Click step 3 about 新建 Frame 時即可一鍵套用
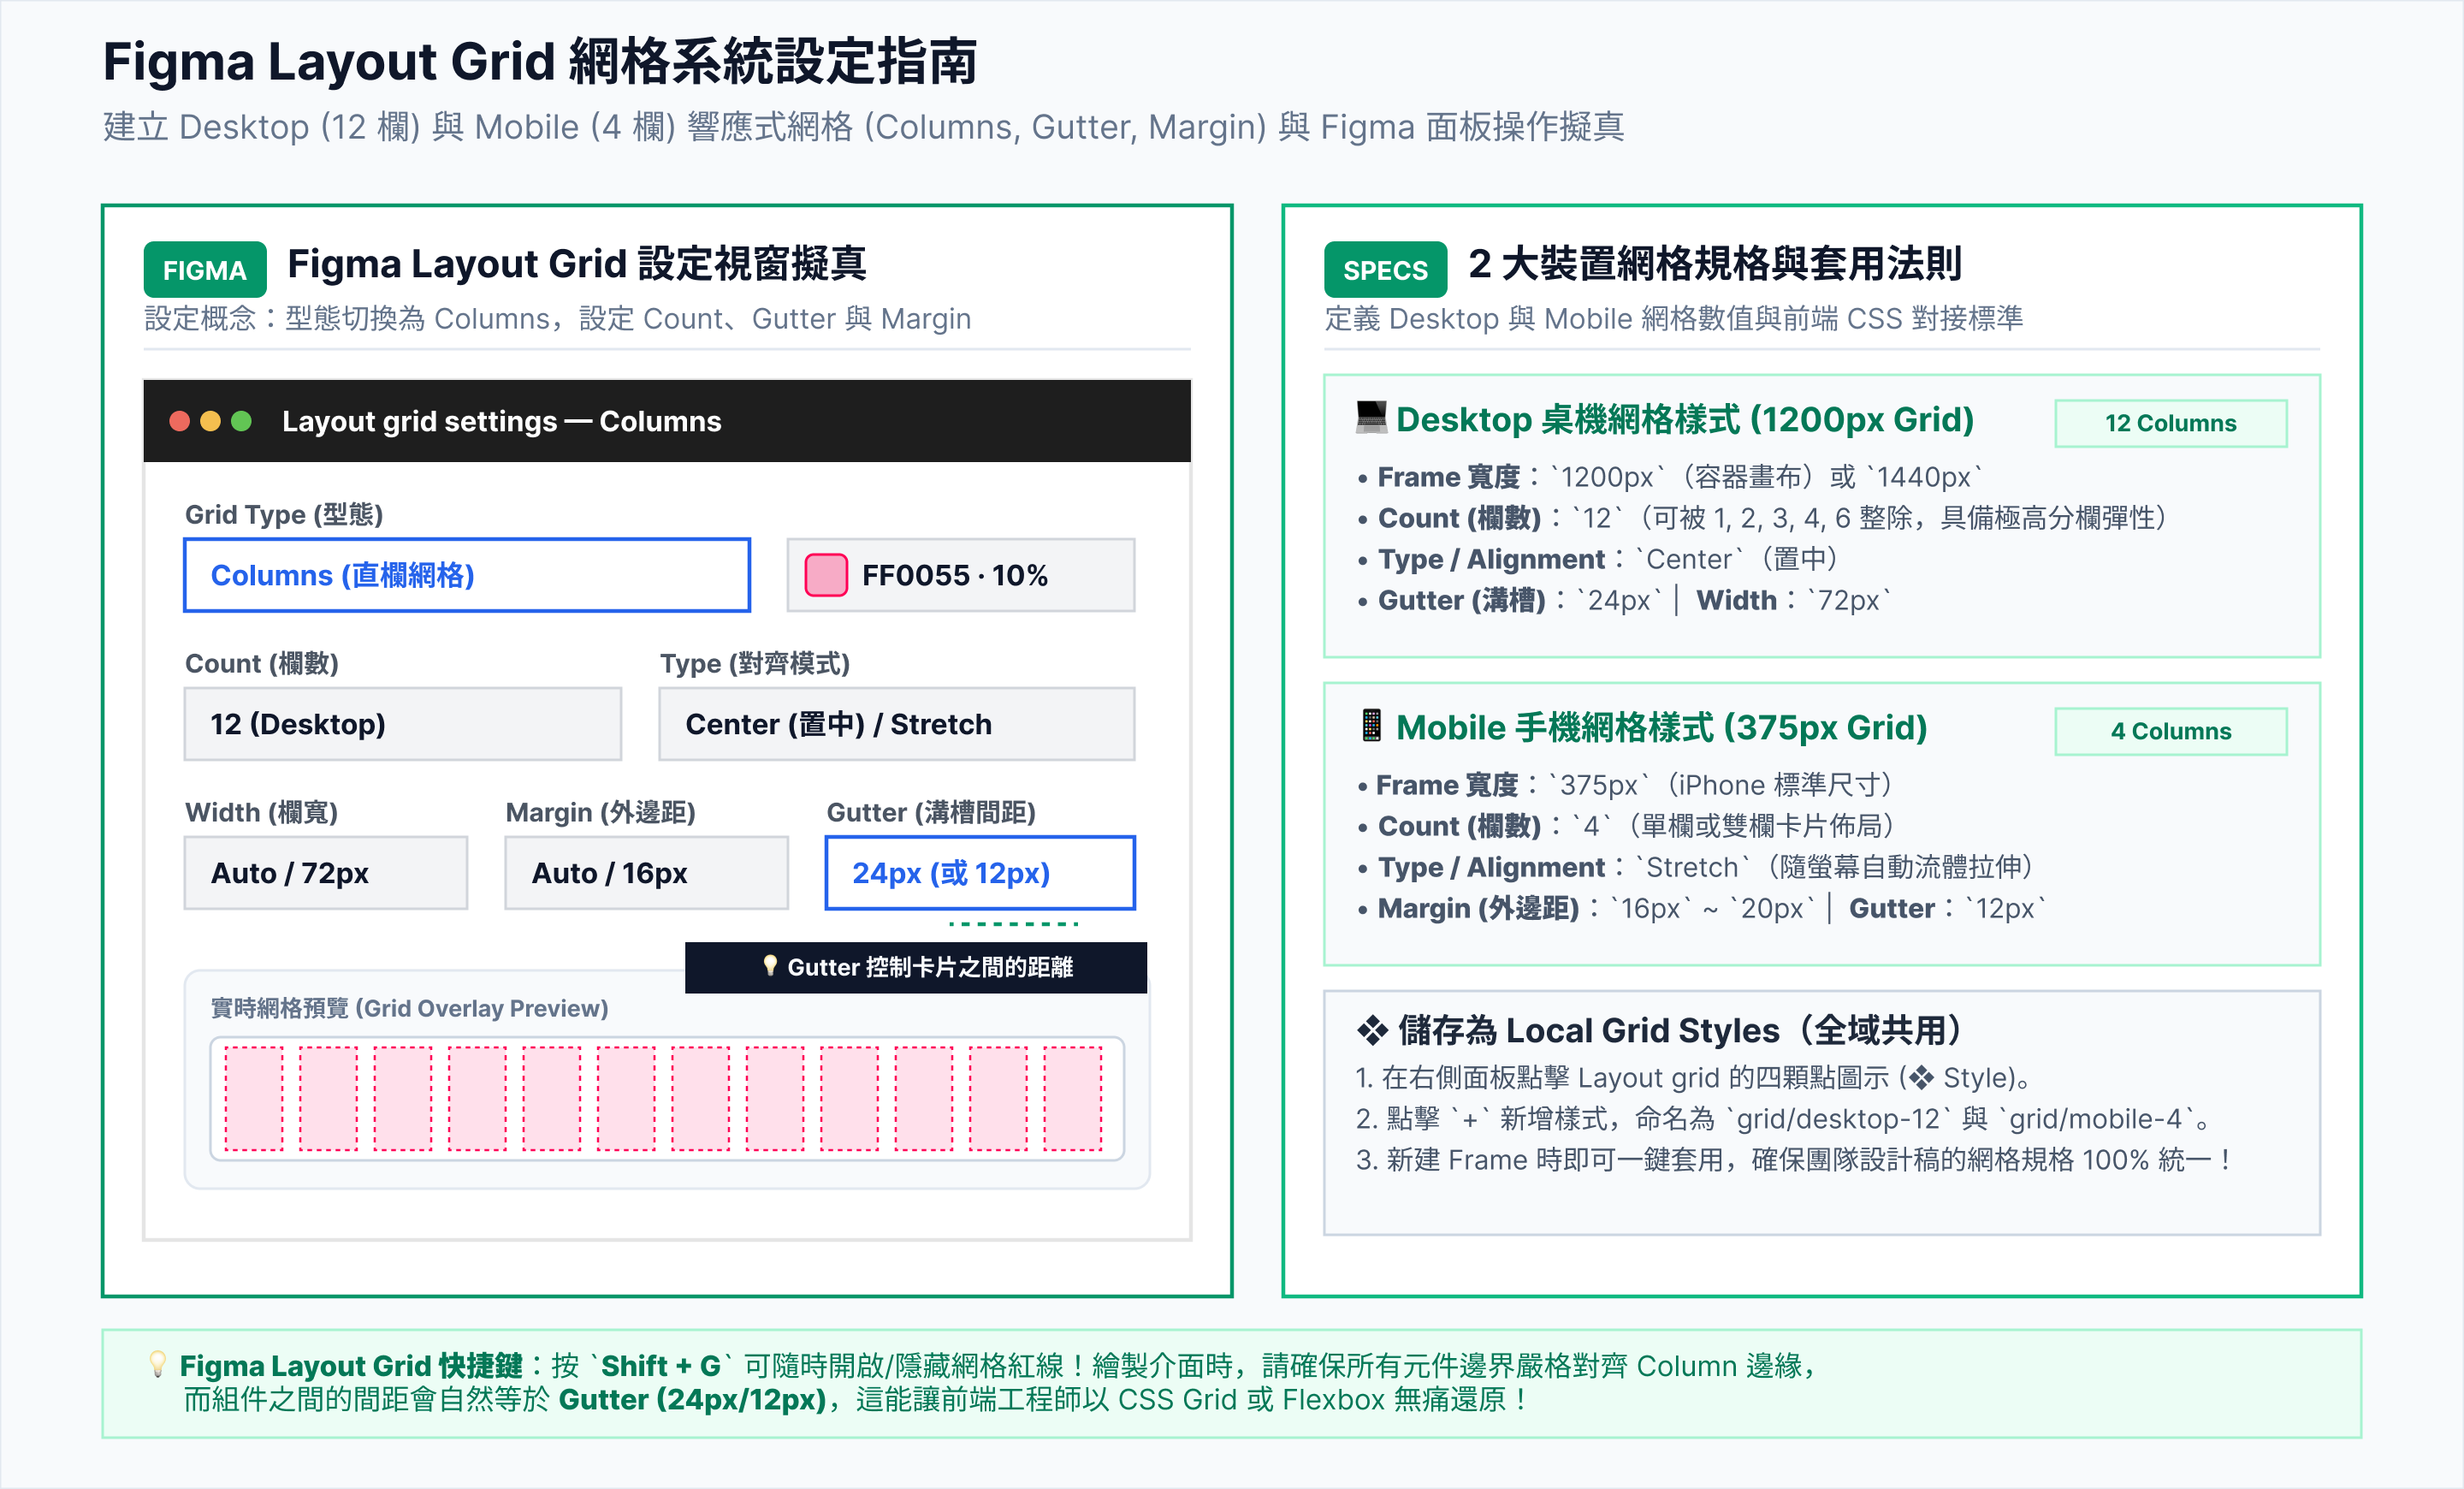This screenshot has width=2464, height=1489. coord(1794,1160)
